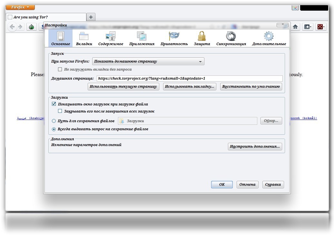Click the 'Are you using Tor?' tab
Viewport: 334px width, 236px height.
click(46, 17)
